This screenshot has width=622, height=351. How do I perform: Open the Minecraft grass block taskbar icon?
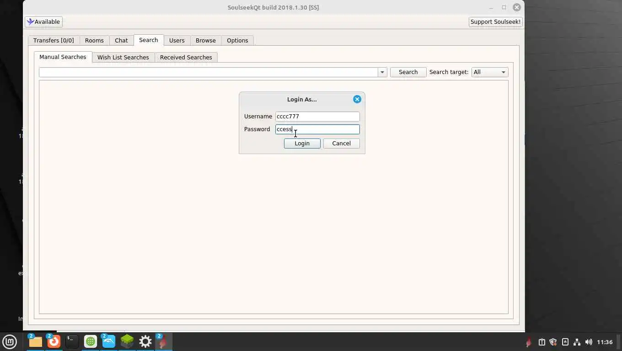coord(127,341)
